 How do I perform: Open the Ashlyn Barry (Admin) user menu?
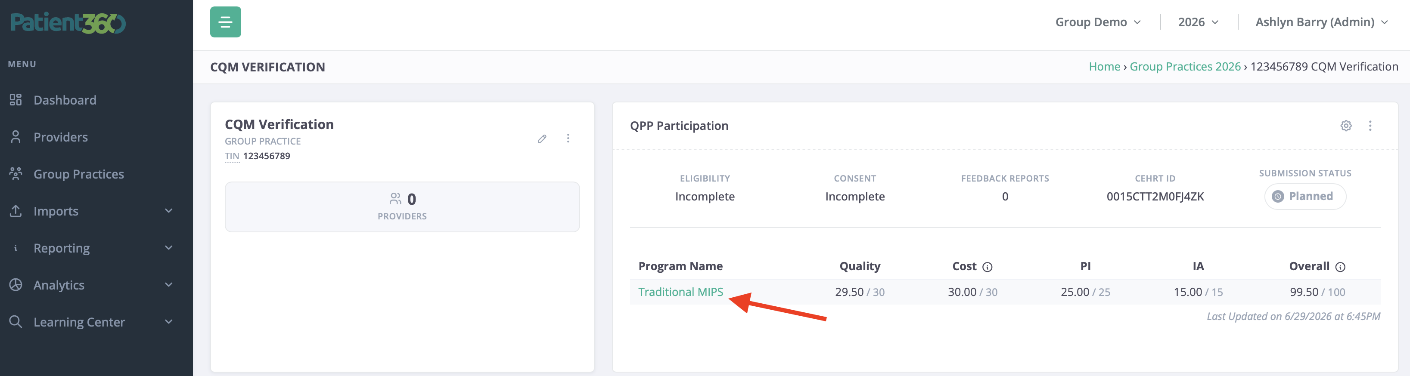pyautogui.click(x=1321, y=22)
